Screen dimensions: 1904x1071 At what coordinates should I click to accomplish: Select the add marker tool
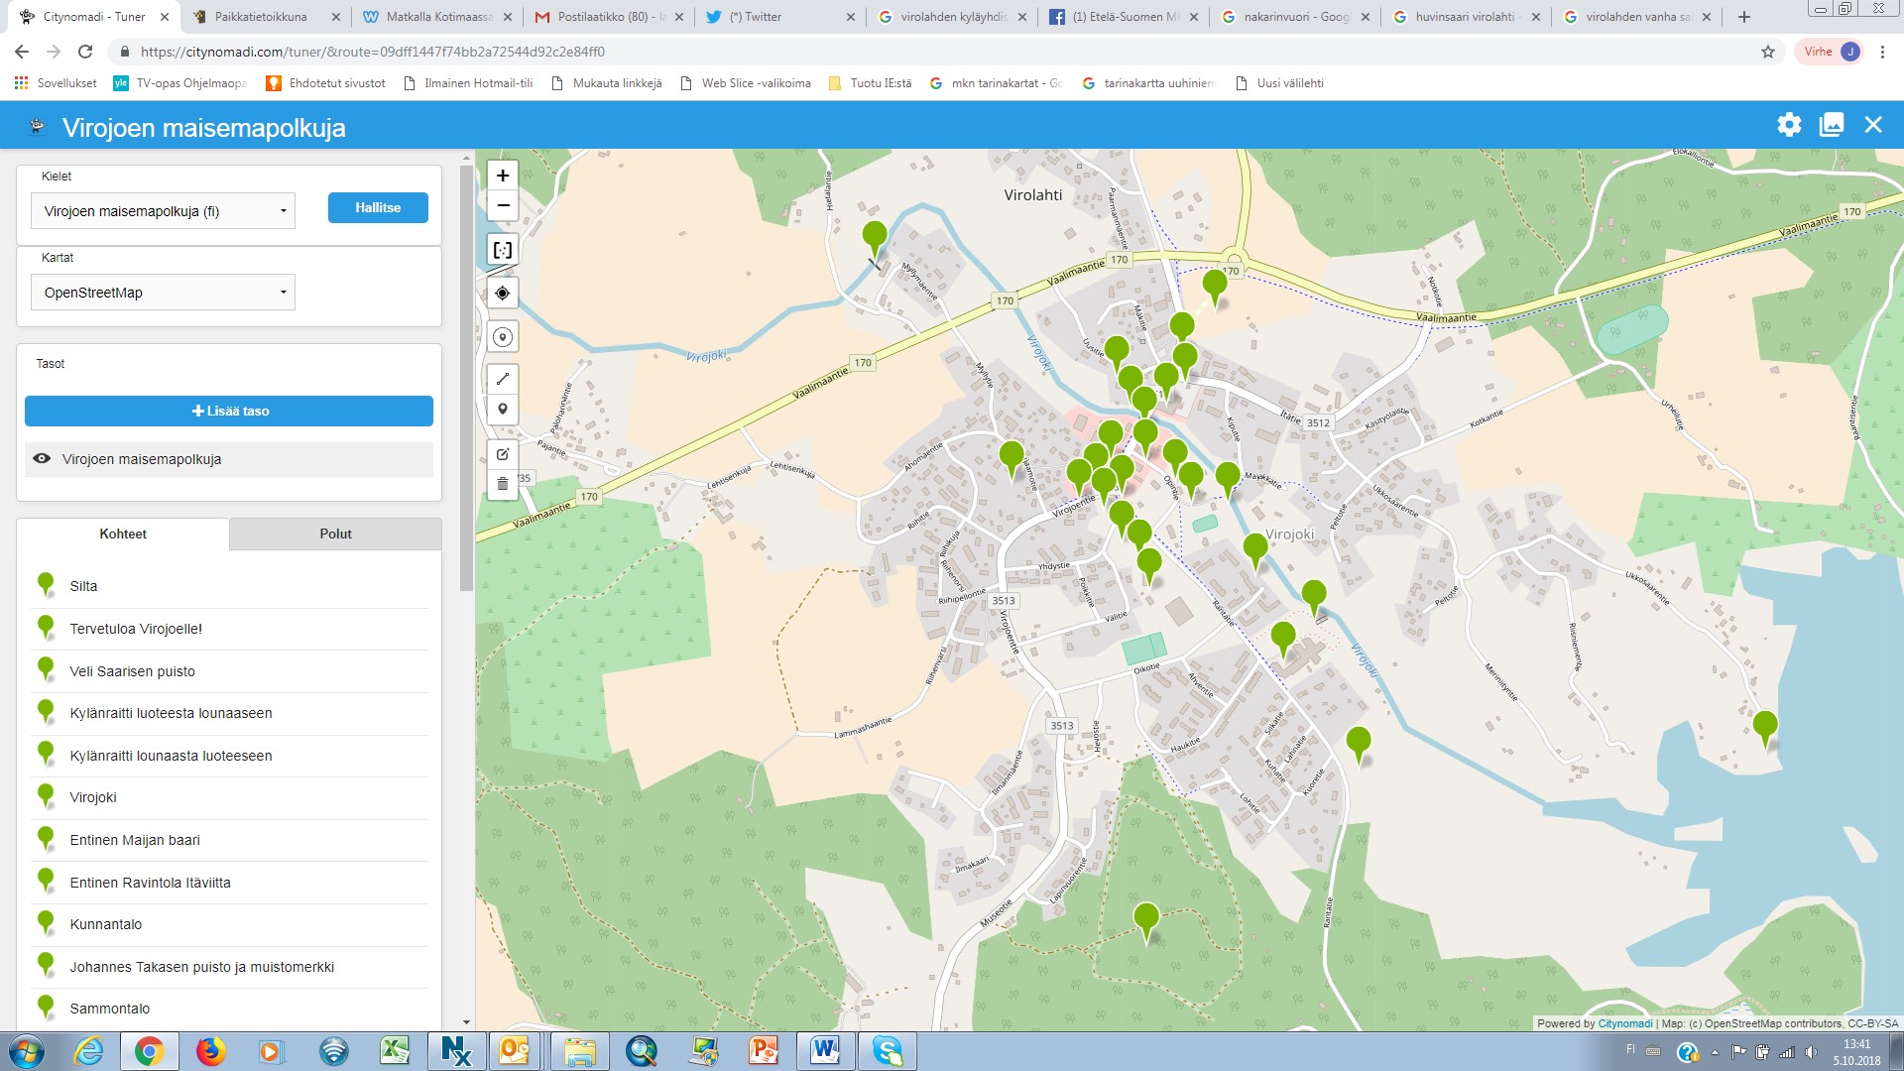point(503,409)
